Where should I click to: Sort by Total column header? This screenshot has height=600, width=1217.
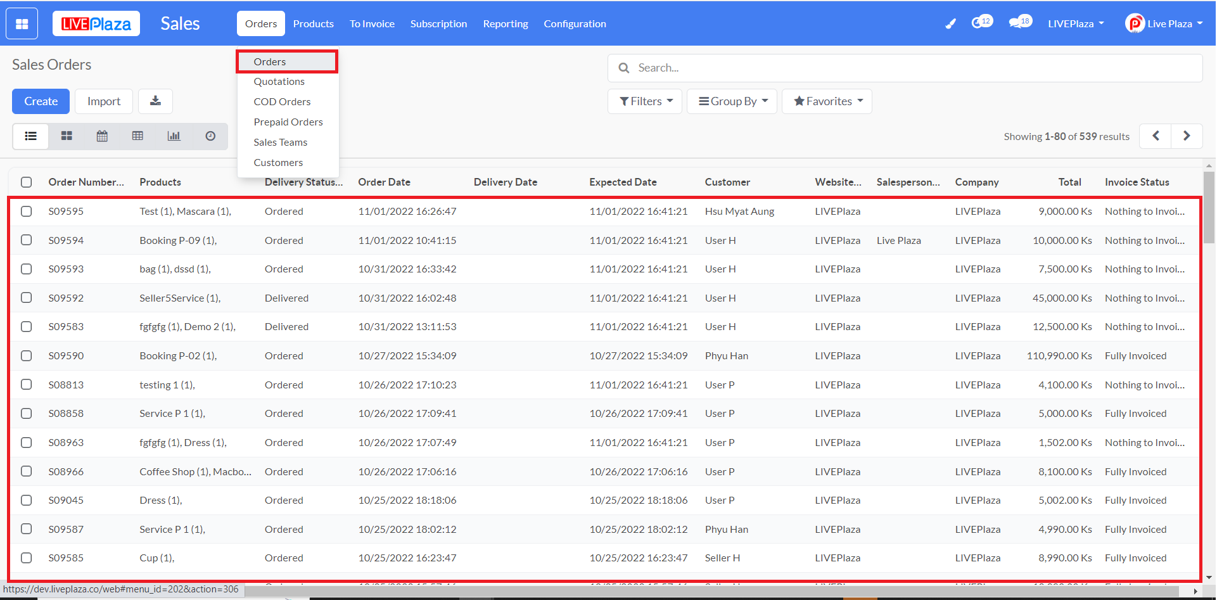pos(1069,182)
